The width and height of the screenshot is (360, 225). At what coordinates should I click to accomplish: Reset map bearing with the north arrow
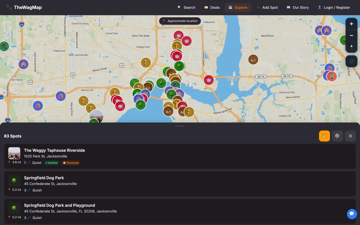point(351,47)
